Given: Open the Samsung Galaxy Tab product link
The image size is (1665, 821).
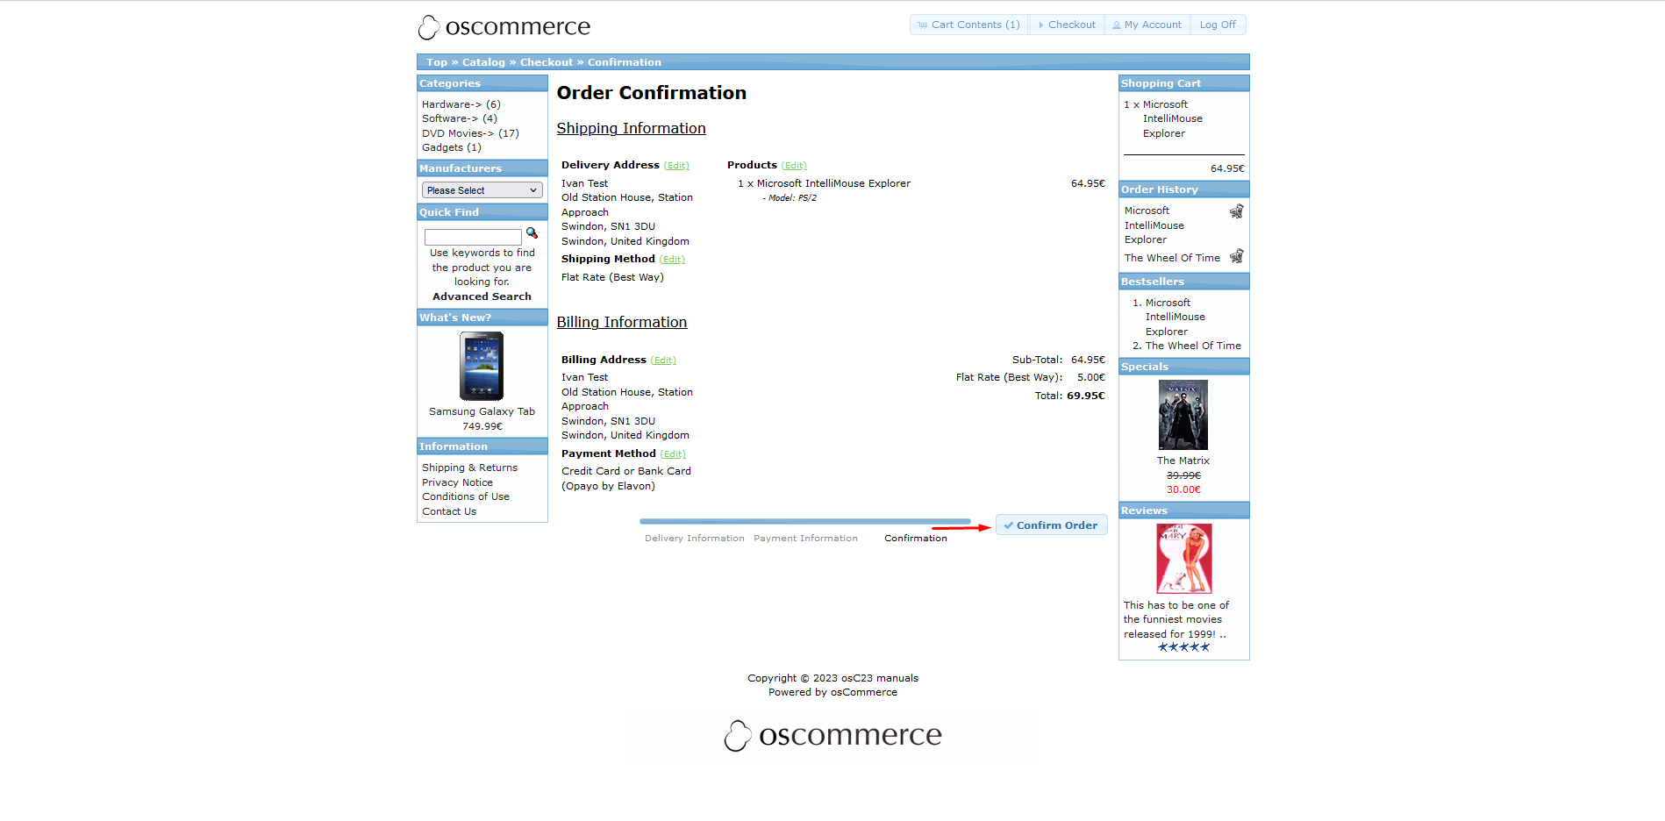Looking at the screenshot, I should point(482,411).
